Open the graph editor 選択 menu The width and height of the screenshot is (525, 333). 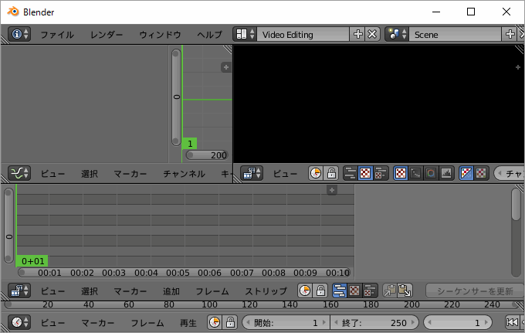click(x=90, y=174)
